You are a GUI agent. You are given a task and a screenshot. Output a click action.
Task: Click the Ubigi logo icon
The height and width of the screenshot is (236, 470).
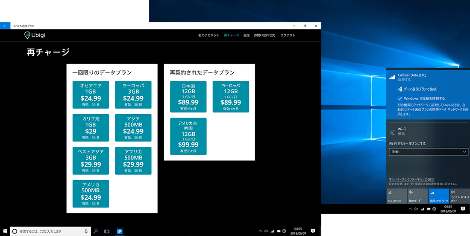27,35
